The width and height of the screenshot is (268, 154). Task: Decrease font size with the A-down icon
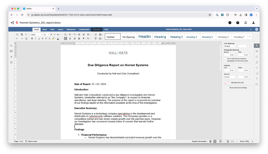[x=55, y=35]
